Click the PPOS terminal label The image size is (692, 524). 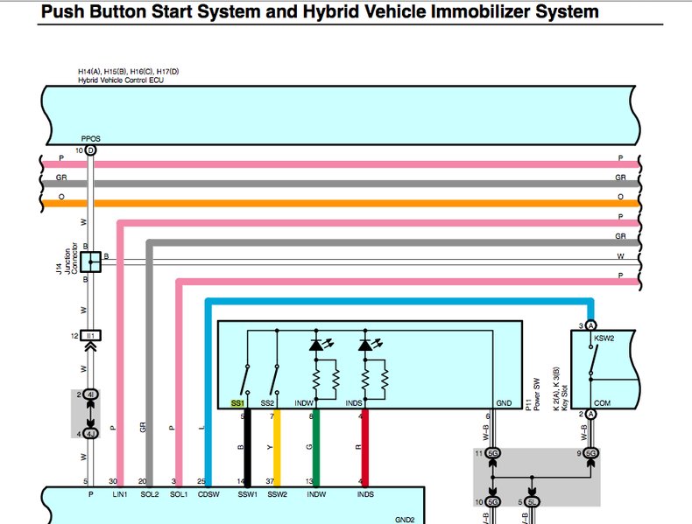(90, 139)
